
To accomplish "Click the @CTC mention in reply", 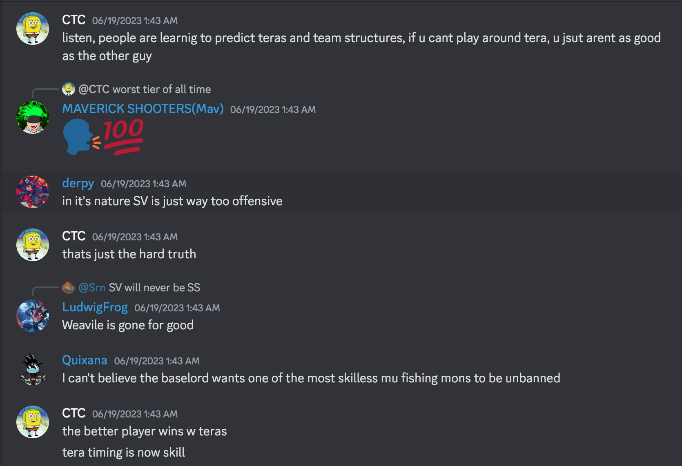I will (94, 89).
